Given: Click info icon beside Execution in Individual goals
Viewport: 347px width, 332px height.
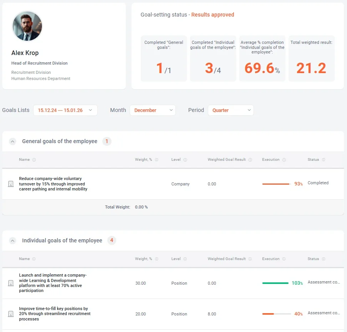Looking at the screenshot, I should (x=284, y=259).
